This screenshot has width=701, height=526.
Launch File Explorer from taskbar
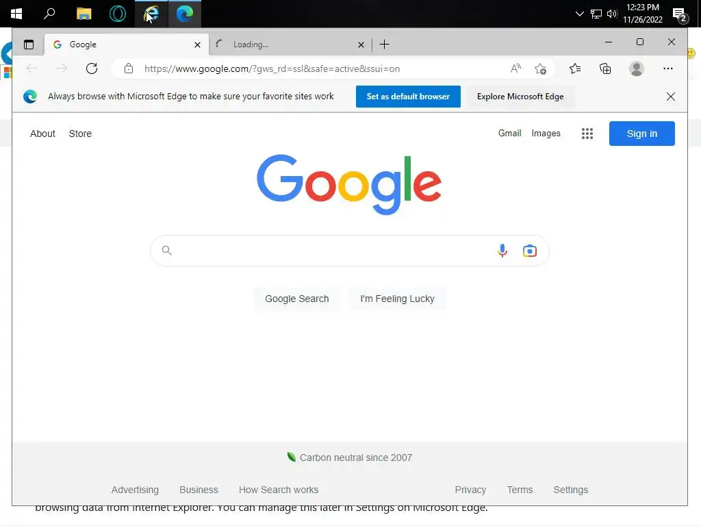point(84,14)
